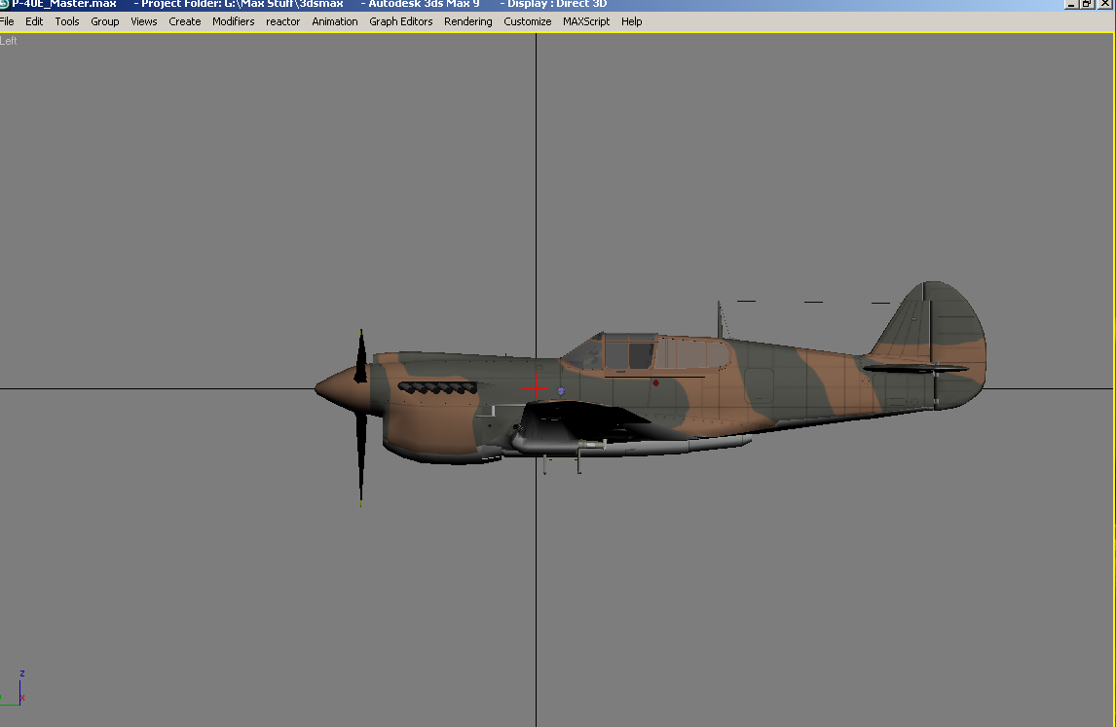This screenshot has width=1116, height=727.
Task: Open the Rendering menu
Action: point(467,21)
